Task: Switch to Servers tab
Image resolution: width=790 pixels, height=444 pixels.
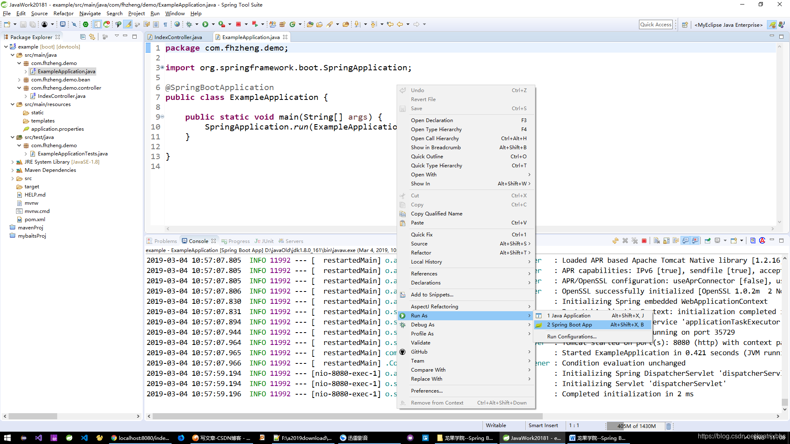Action: point(290,241)
